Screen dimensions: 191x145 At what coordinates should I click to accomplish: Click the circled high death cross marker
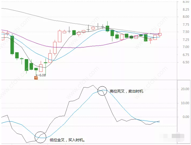102,91
